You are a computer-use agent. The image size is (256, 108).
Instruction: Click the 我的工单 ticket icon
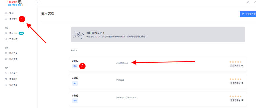tap(6, 85)
